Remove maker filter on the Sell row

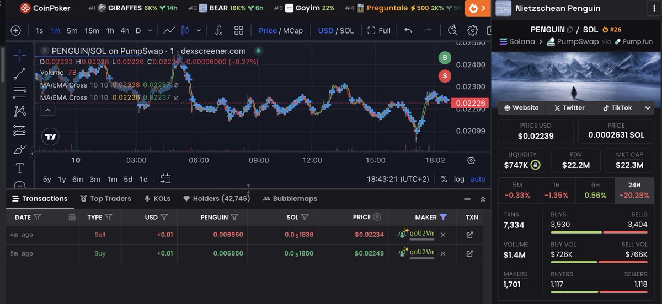pyautogui.click(x=443, y=235)
